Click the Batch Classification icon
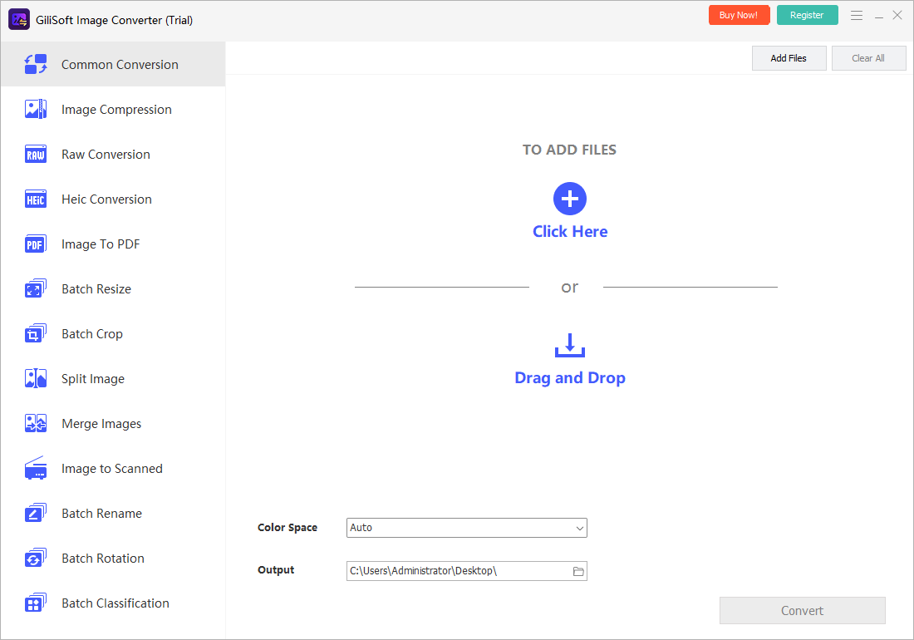Screen dimensions: 914x640 click(x=36, y=603)
